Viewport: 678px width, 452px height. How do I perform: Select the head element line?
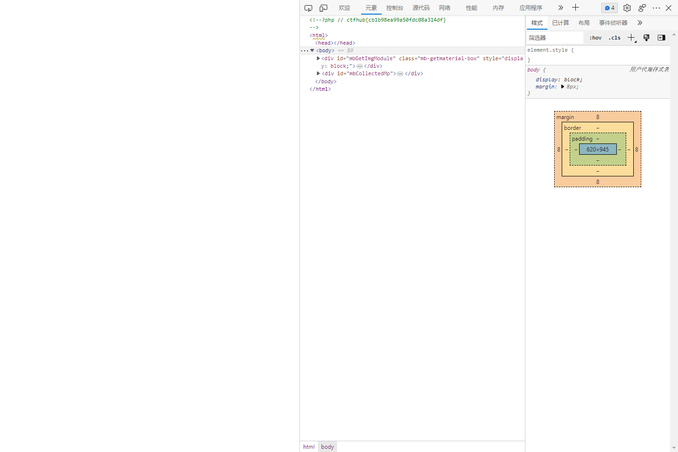[x=335, y=43]
